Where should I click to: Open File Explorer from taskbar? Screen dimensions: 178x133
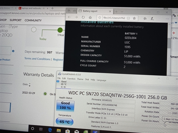click(59, 131)
